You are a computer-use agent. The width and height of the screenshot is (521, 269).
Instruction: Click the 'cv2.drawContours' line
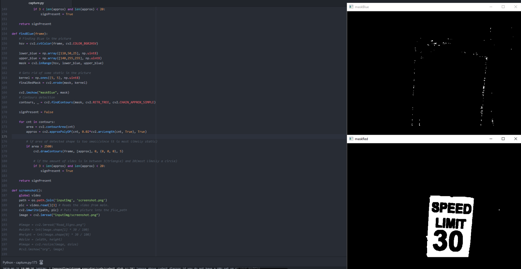78,151
